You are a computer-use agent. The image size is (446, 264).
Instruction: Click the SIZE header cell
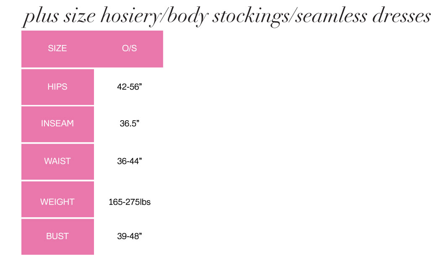pyautogui.click(x=57, y=48)
